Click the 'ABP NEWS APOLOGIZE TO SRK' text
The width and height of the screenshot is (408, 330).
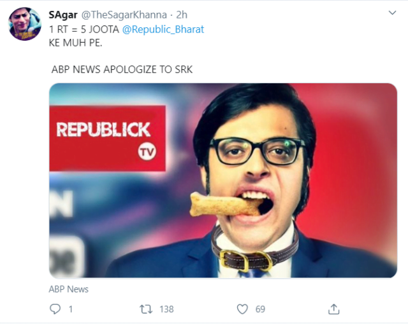122,69
